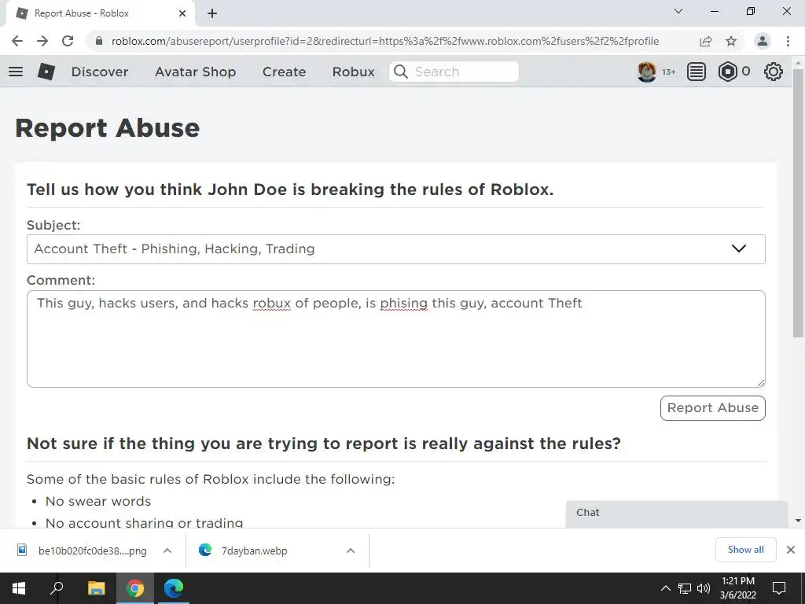Go forward in browser history

pyautogui.click(x=42, y=41)
